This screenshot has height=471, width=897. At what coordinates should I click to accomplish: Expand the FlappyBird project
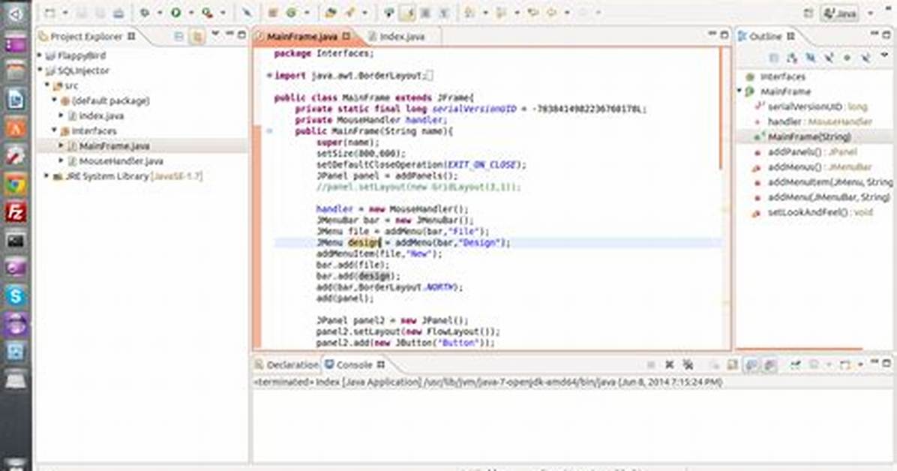tap(40, 55)
